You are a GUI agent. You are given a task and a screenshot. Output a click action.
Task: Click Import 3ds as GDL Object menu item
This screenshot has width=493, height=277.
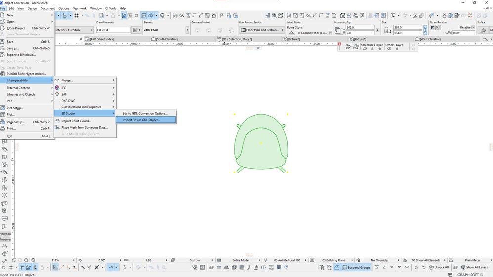(x=141, y=120)
